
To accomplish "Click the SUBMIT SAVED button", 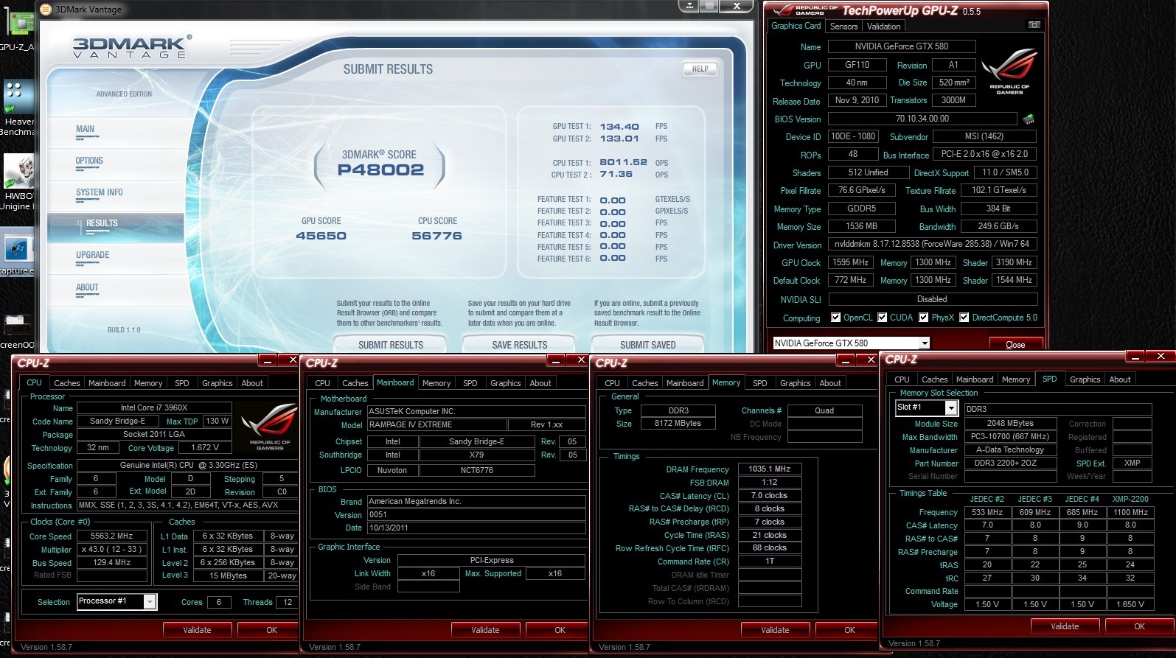I will pyautogui.click(x=647, y=344).
